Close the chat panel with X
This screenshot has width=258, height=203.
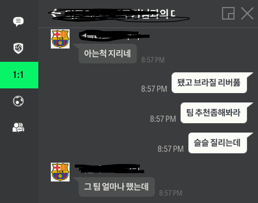pos(247,13)
